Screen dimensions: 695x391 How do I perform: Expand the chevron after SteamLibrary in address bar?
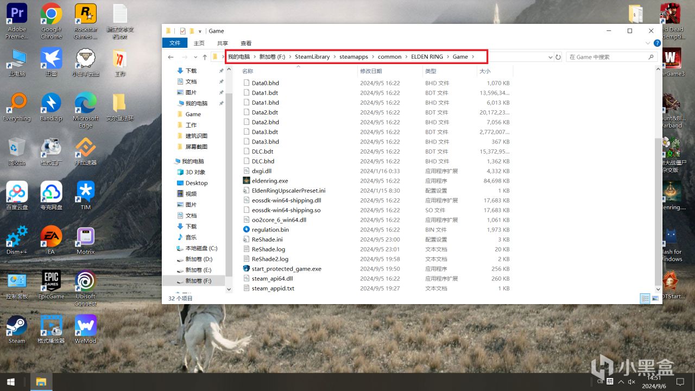(334, 57)
